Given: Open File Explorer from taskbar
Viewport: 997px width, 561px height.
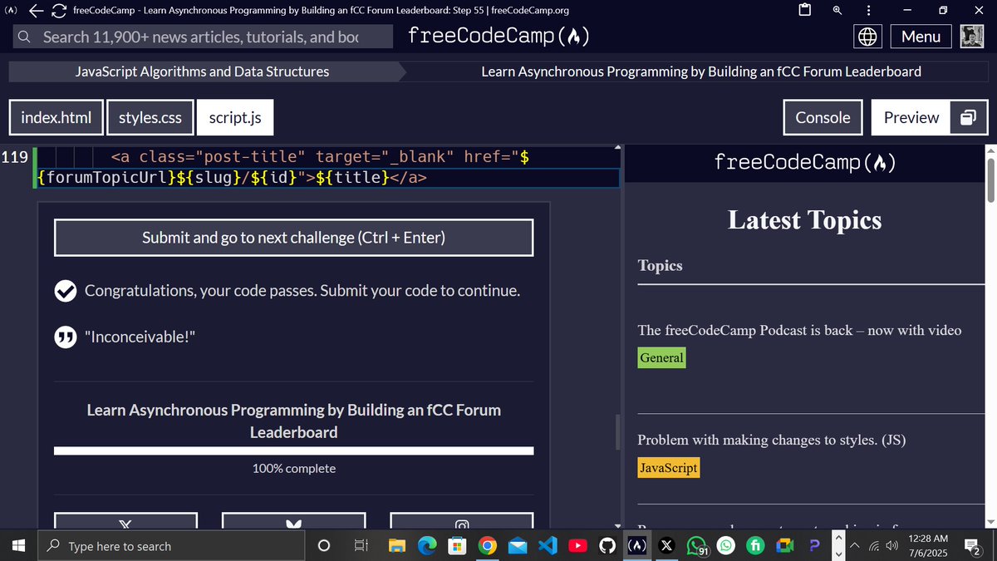Looking at the screenshot, I should pos(397,546).
